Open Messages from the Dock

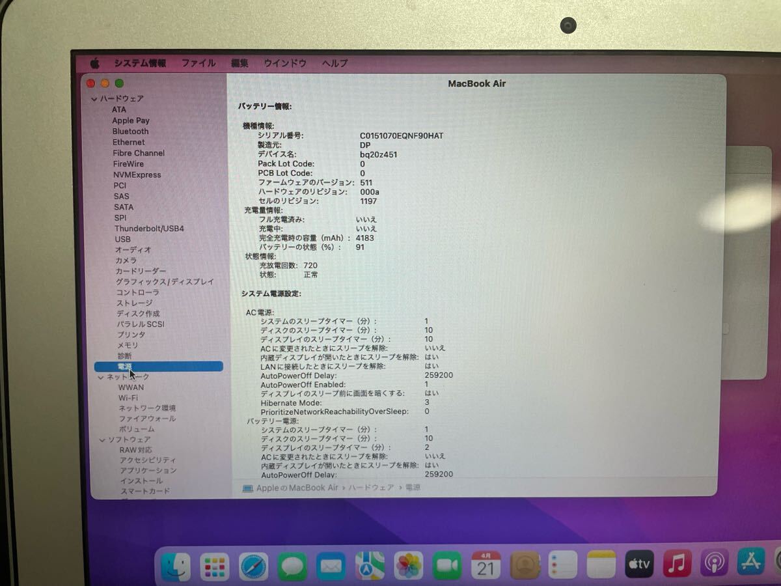coord(292,566)
